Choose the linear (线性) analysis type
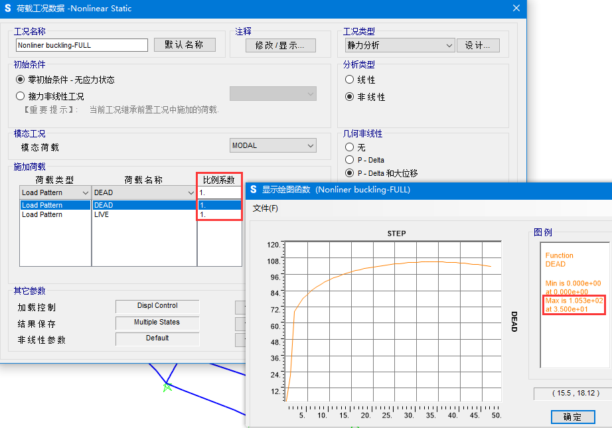The image size is (612, 428). pos(350,80)
